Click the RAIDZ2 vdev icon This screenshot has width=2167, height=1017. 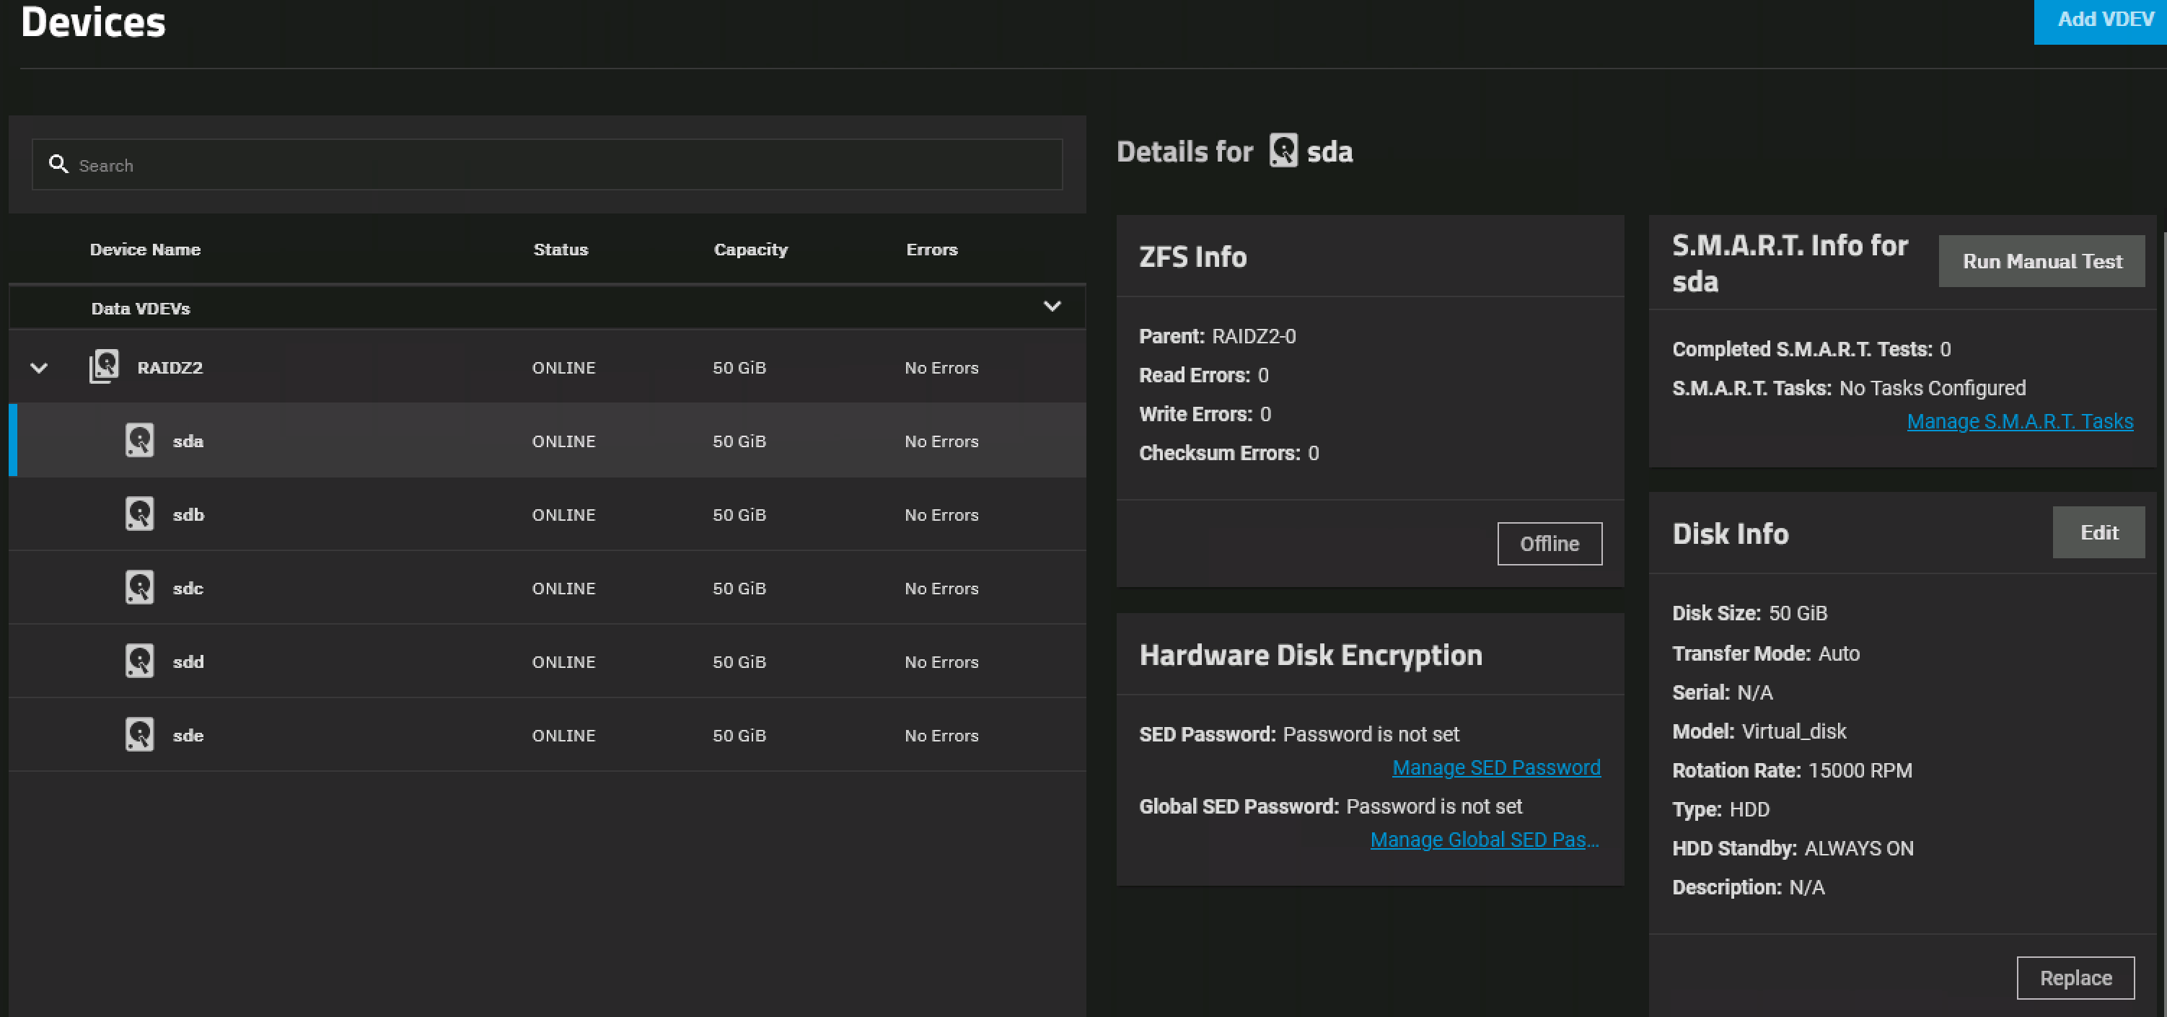105,366
